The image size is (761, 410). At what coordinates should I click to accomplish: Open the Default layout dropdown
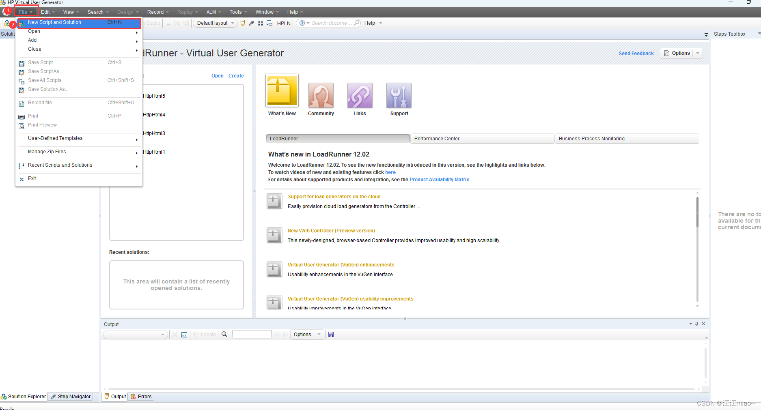pos(216,23)
